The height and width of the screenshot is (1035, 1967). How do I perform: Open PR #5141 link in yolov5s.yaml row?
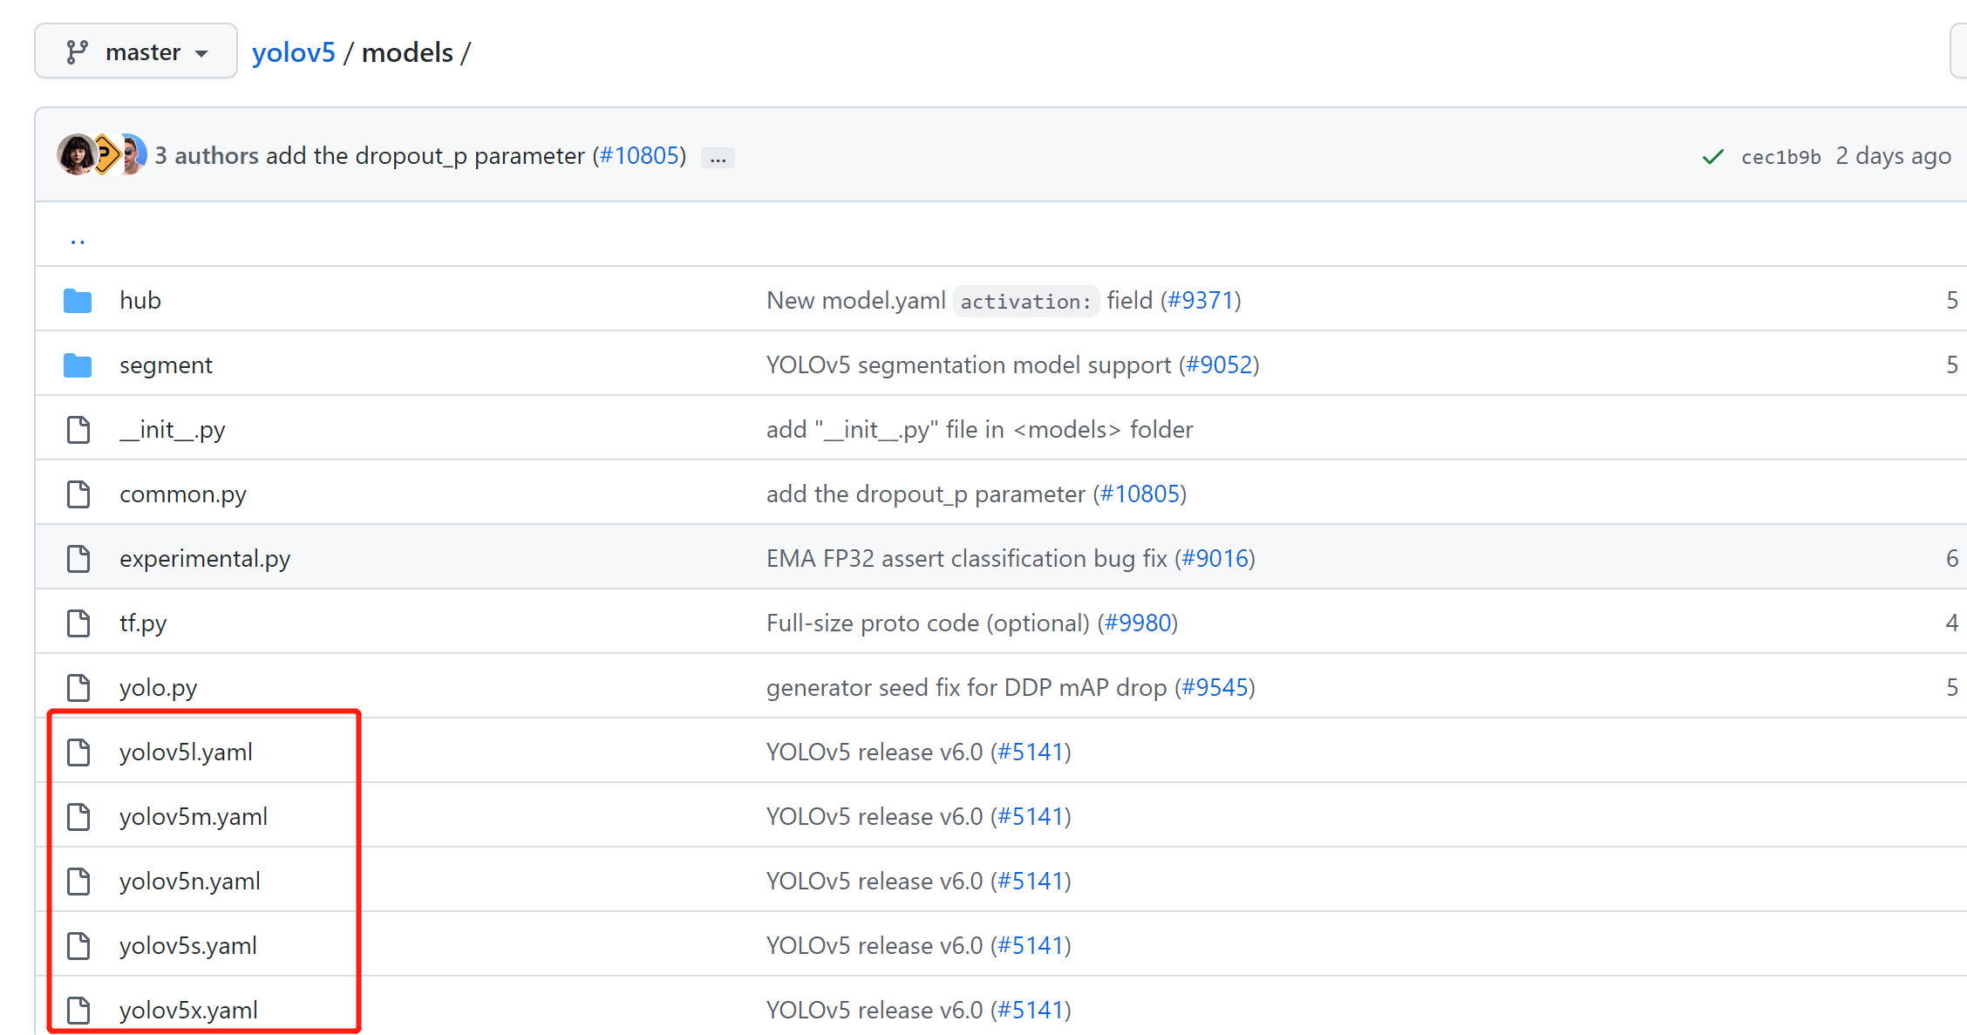[x=1031, y=945]
